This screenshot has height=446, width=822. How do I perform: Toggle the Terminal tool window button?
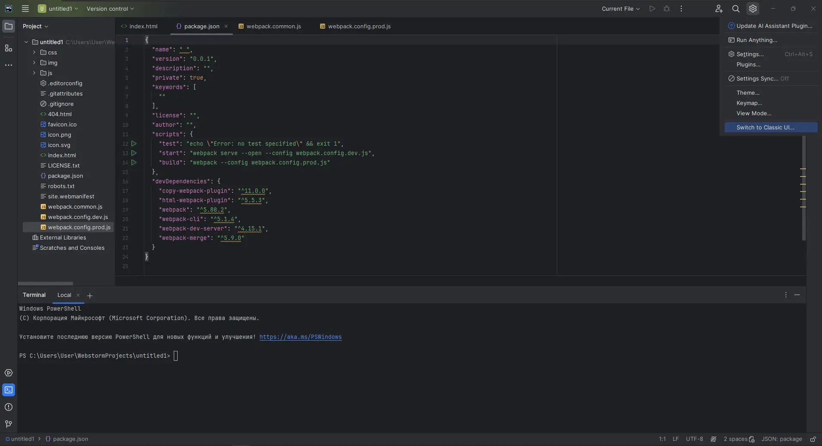[9, 390]
